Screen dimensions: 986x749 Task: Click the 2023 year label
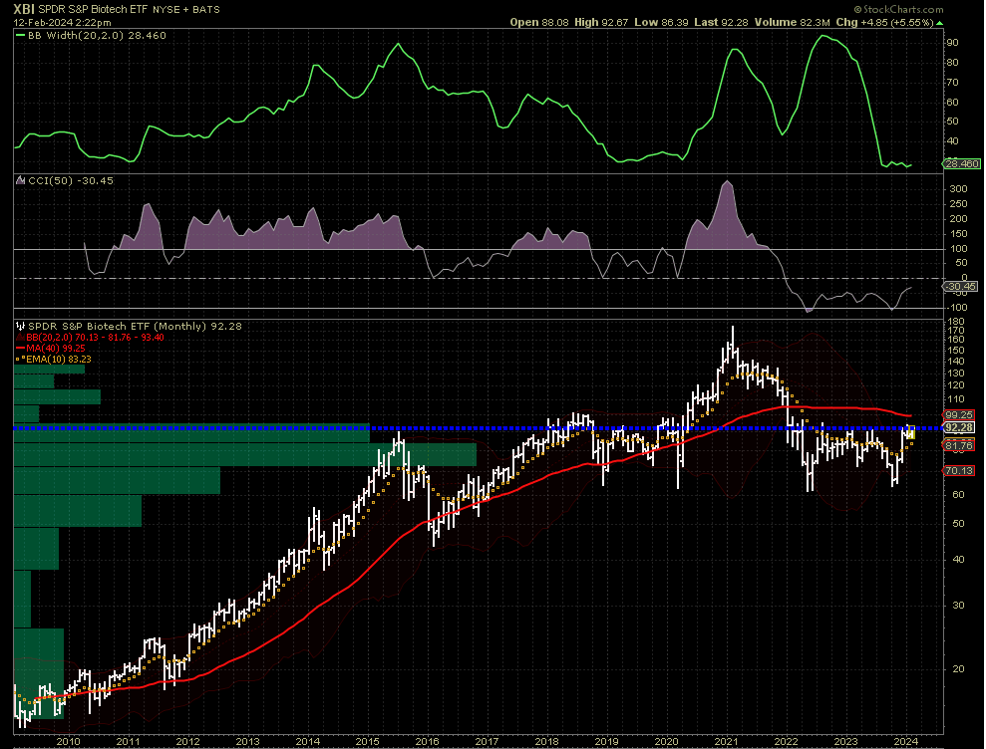(x=845, y=741)
